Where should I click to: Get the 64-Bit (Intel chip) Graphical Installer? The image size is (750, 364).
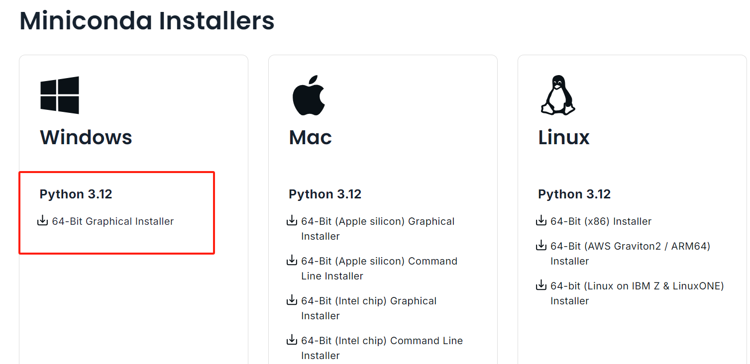point(369,301)
